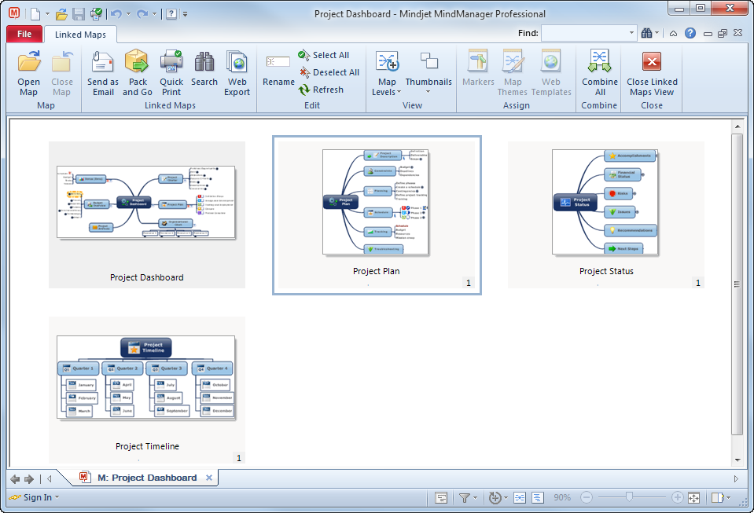
Task: Click the Redo arrow in quick access
Action: tap(142, 14)
